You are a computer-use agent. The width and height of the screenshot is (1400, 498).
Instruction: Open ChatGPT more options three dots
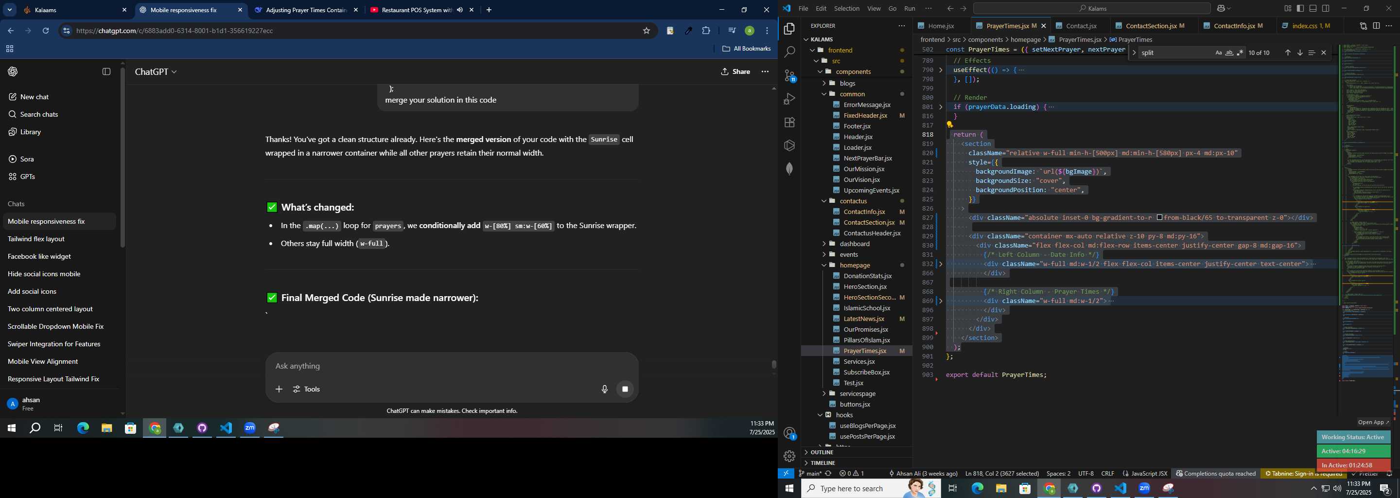[765, 72]
